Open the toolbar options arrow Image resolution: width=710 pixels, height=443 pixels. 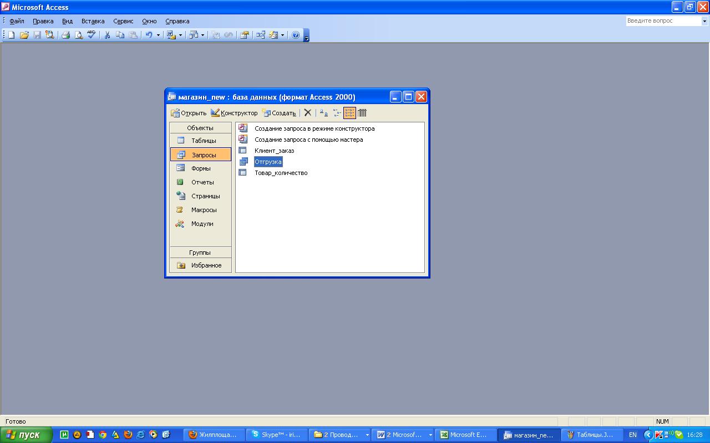click(x=307, y=35)
